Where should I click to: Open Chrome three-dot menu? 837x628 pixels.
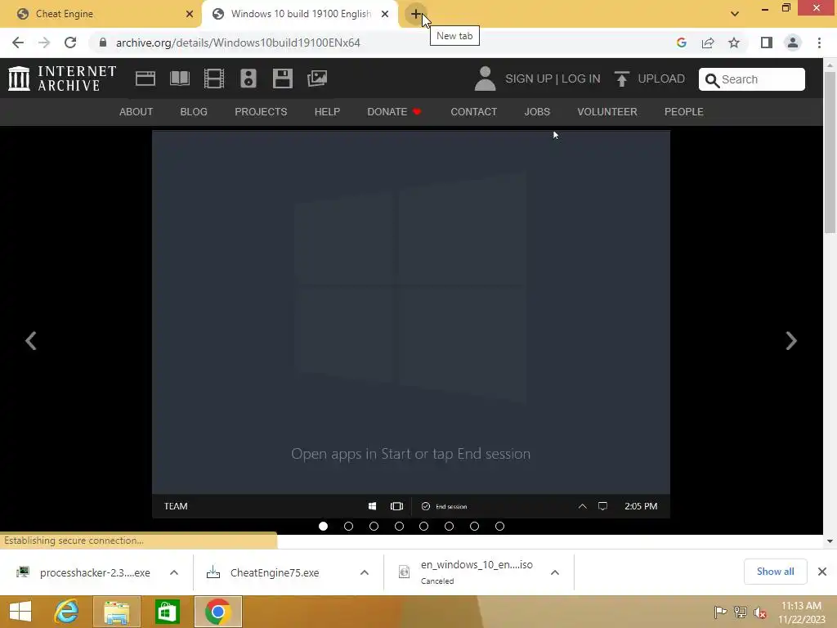pos(819,43)
